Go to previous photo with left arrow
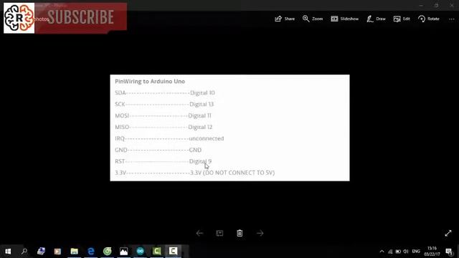 (199, 233)
